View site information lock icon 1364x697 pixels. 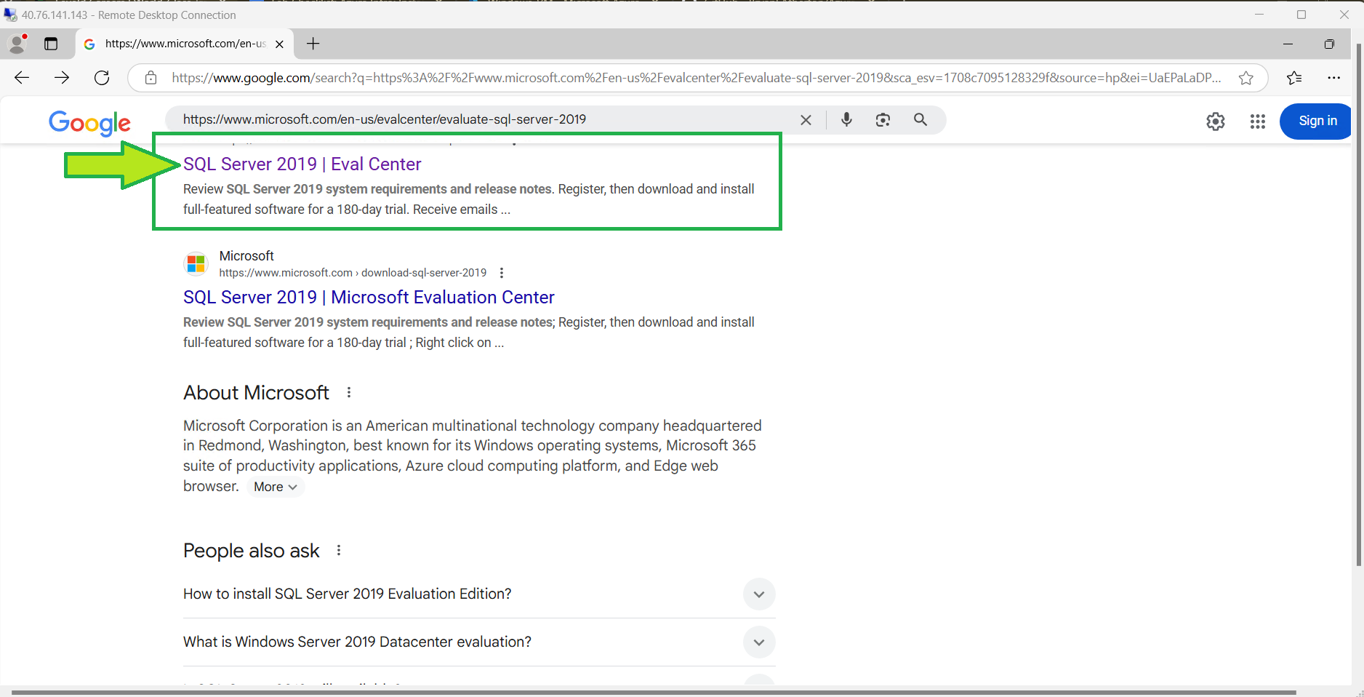[151, 78]
